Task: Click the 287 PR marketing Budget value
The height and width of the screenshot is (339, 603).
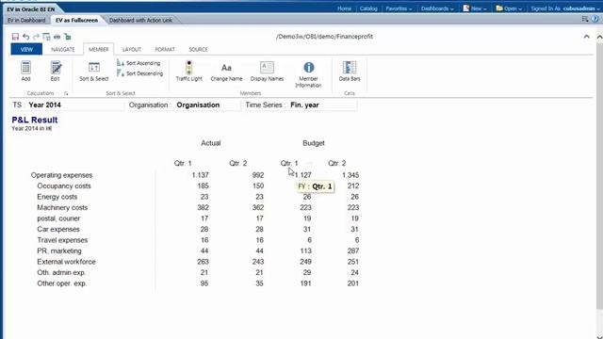Action: [x=353, y=251]
